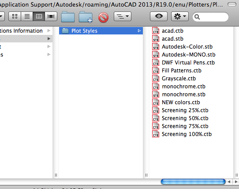Select the column view button
The width and height of the screenshot is (239, 189).
pos(39,16)
